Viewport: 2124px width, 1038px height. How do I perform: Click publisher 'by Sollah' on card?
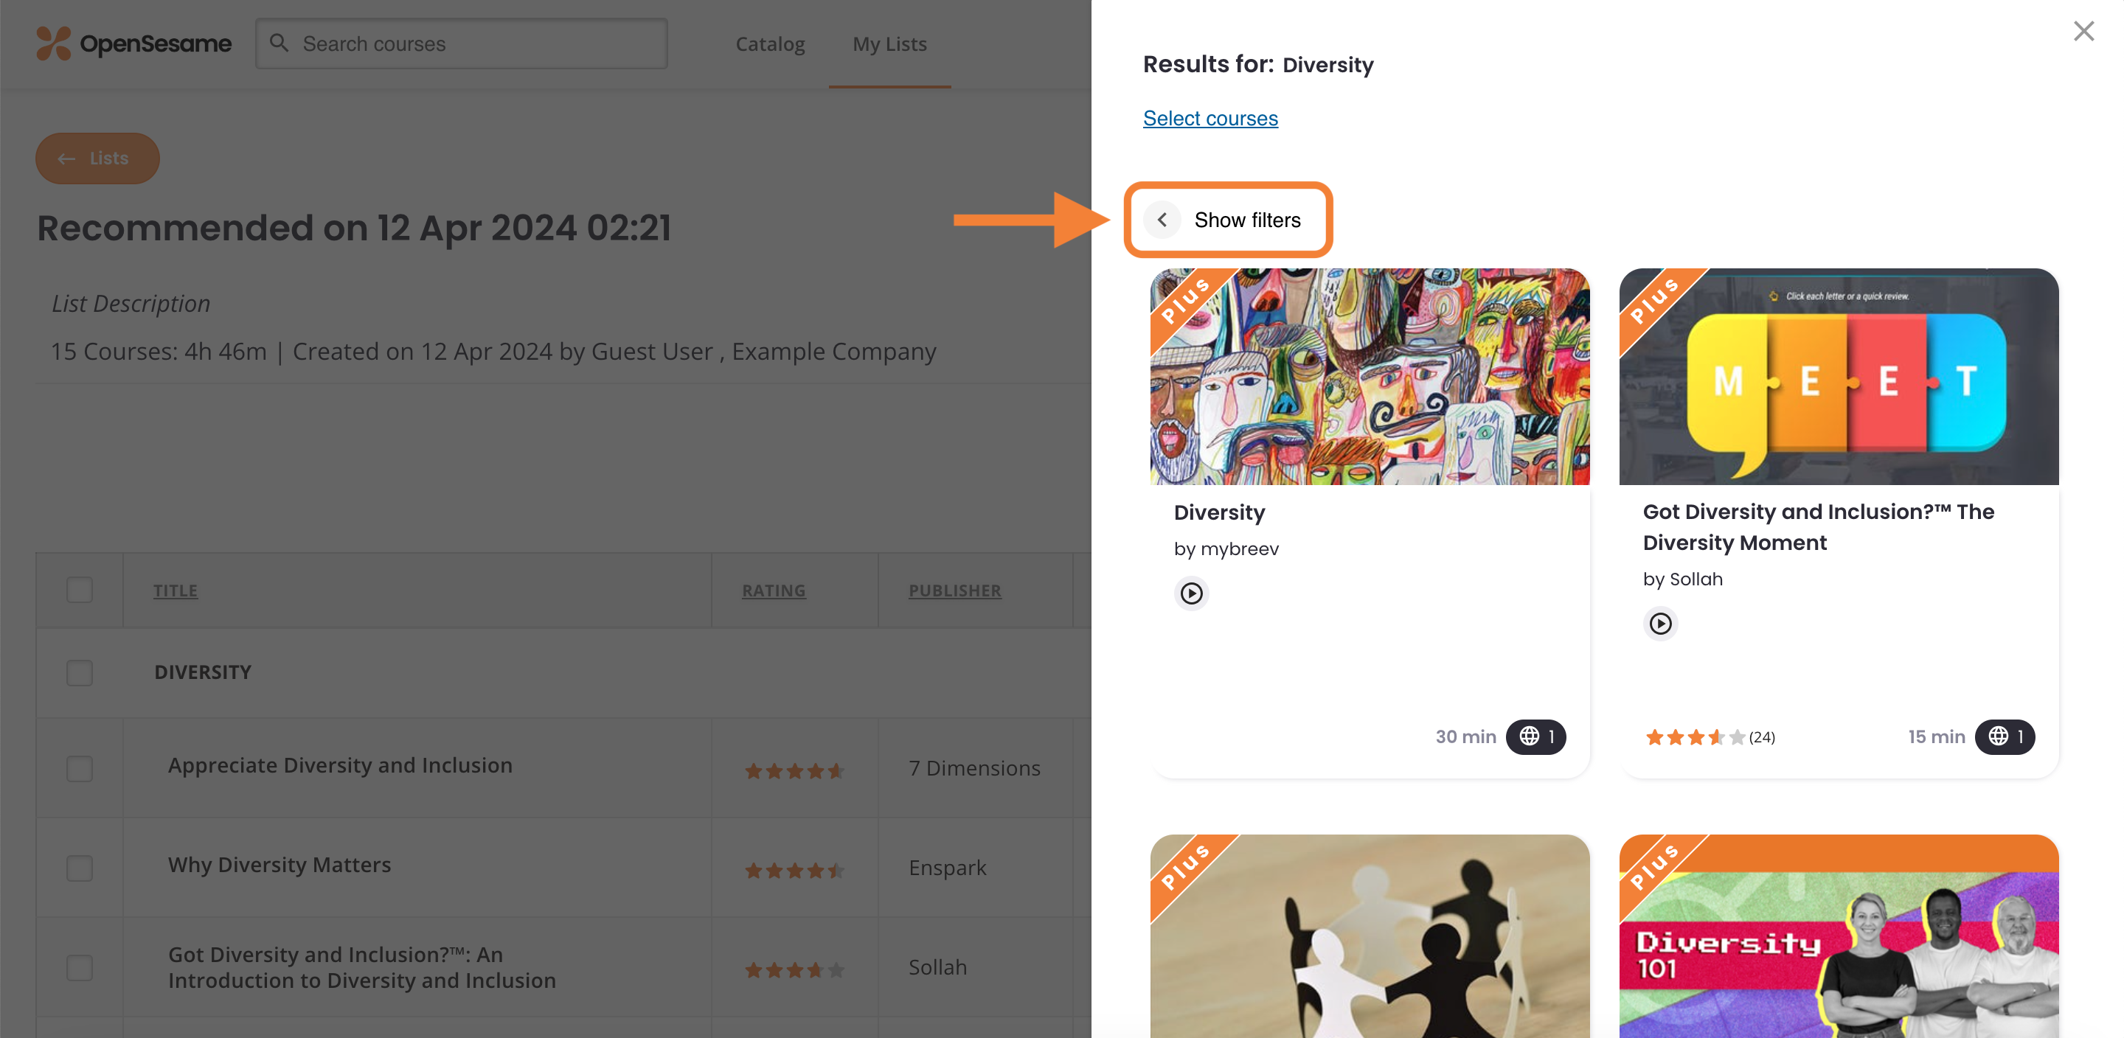[1682, 579]
